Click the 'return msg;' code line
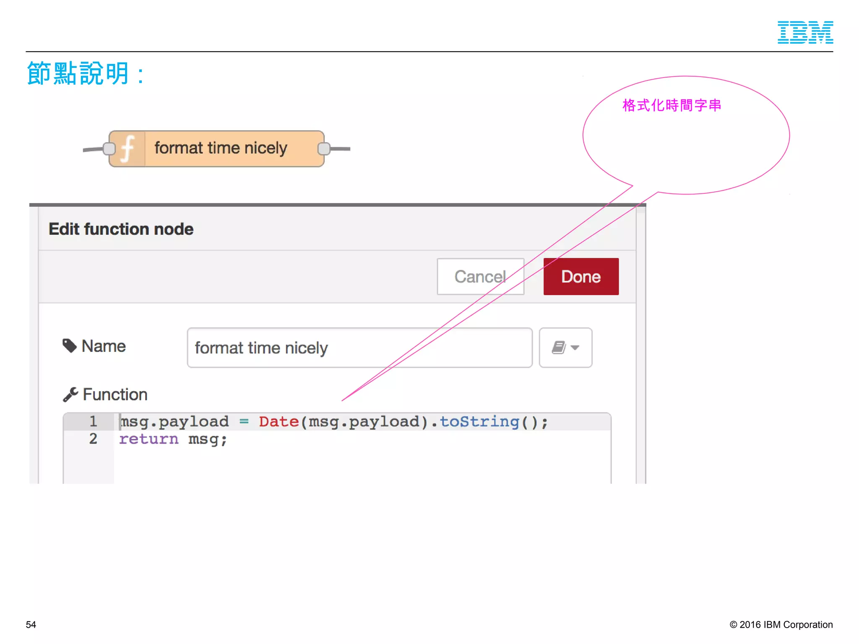The height and width of the screenshot is (644, 859). 173,439
